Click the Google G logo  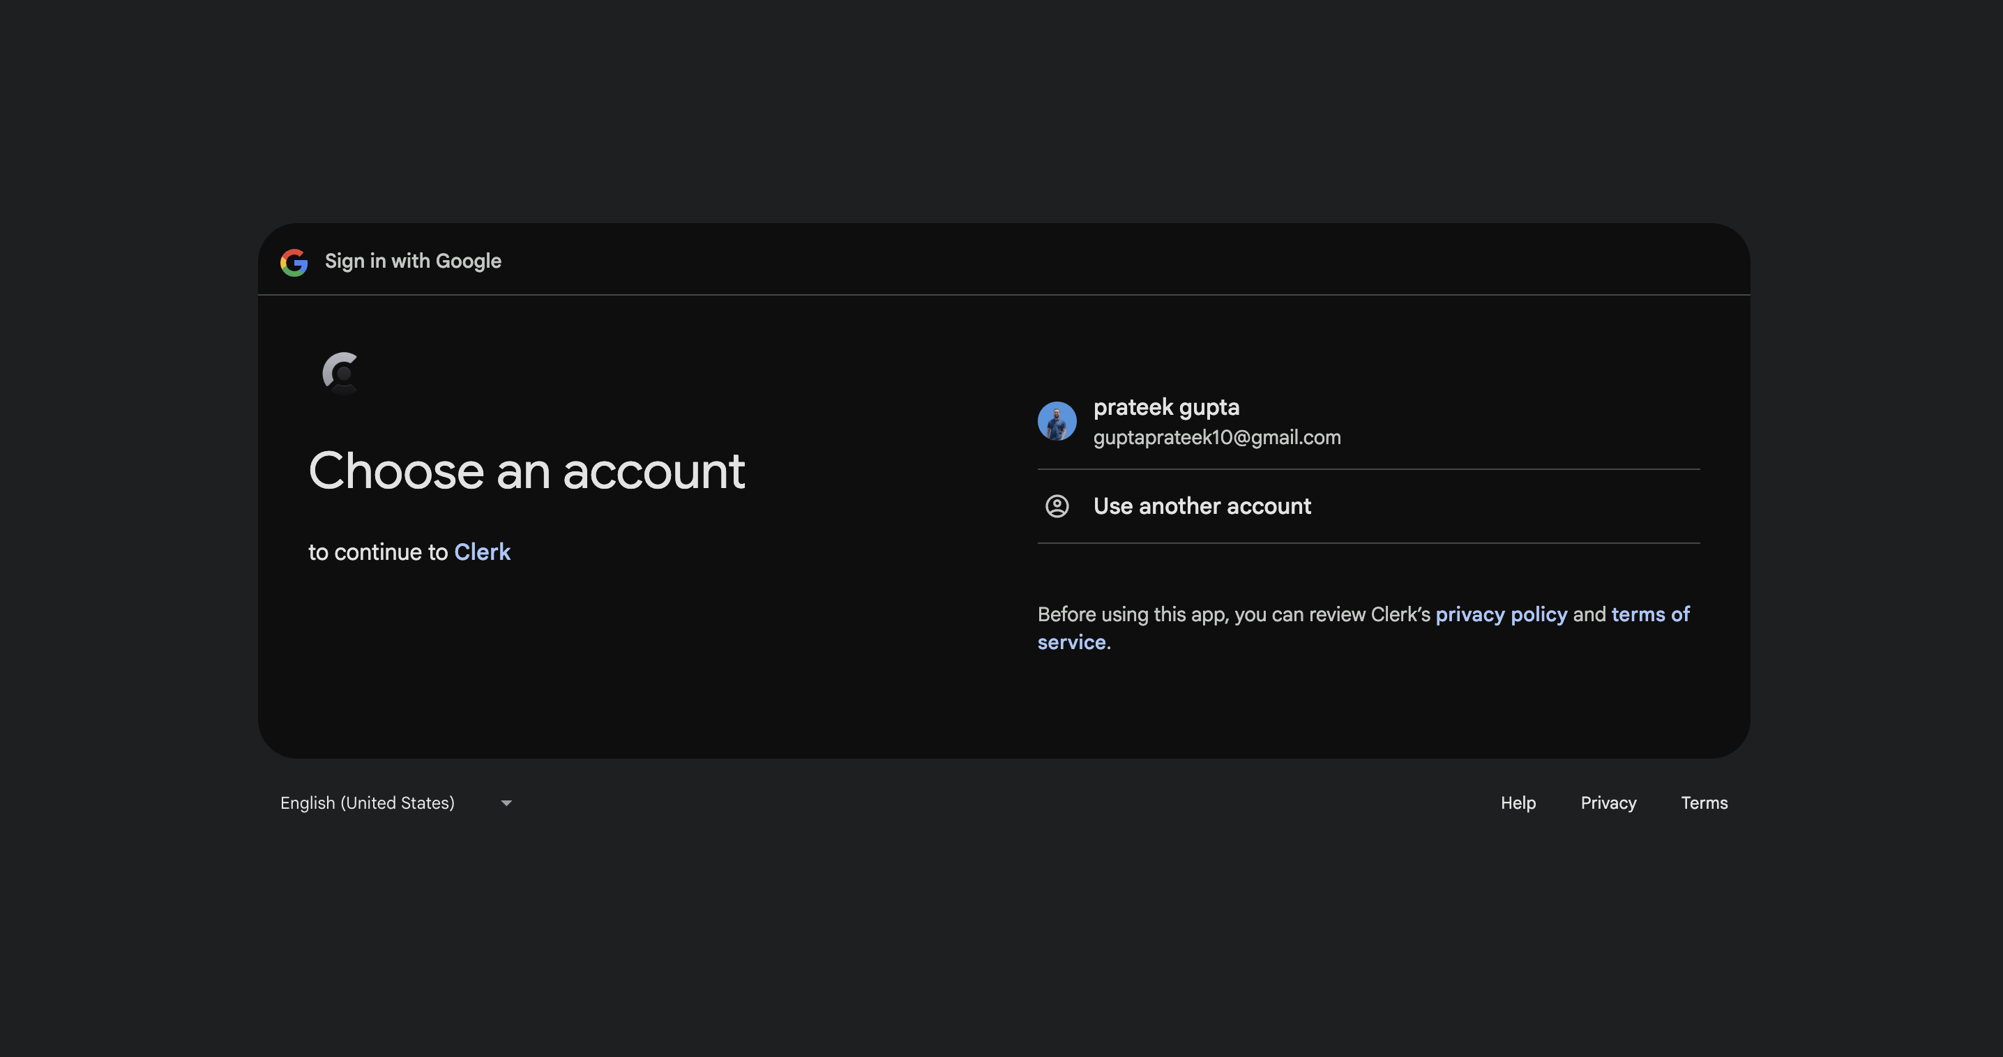294,262
